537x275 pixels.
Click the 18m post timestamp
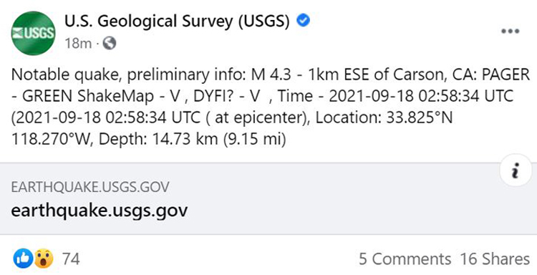pyautogui.click(x=78, y=44)
